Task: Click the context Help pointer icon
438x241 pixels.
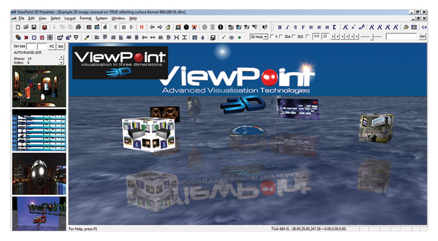Action: [x=265, y=27]
